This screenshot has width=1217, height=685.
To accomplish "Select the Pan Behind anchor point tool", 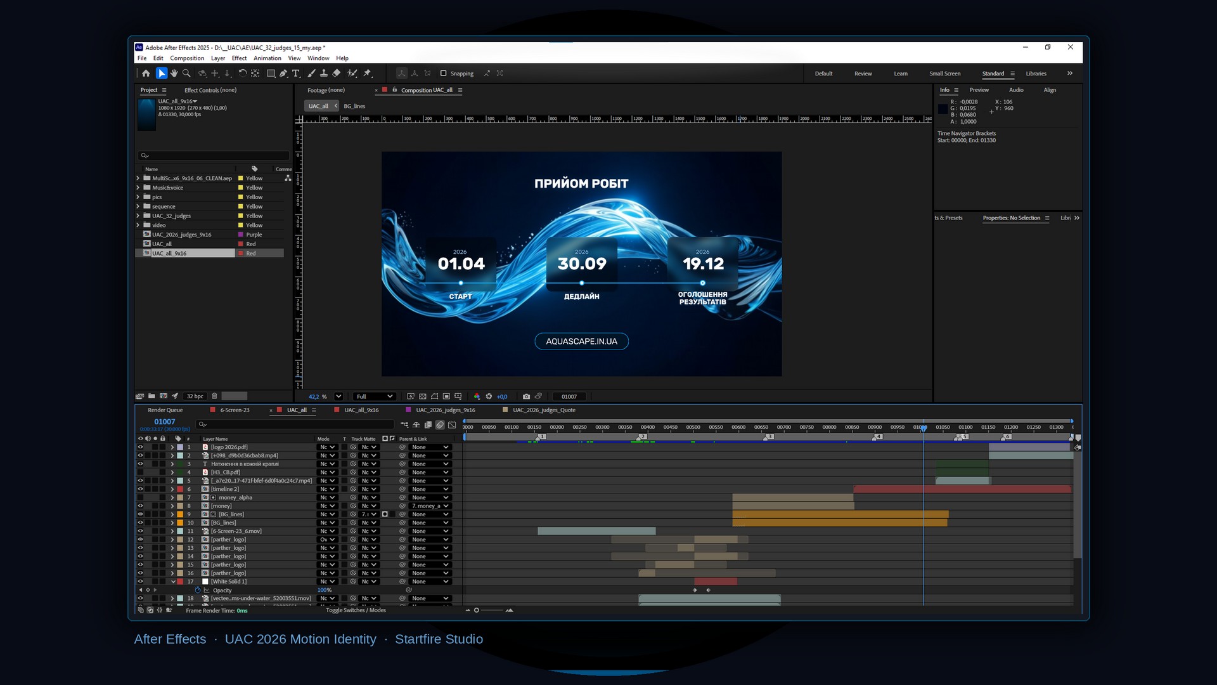I will click(255, 74).
